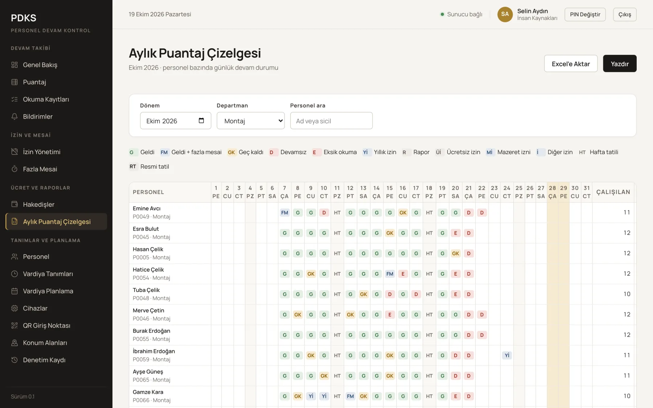Open Denetim Kaydı menu entry
This screenshot has height=408, width=653.
click(x=56, y=360)
